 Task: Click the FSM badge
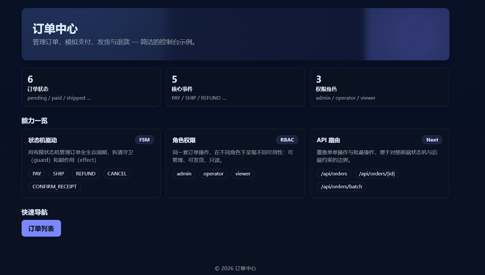(x=144, y=140)
